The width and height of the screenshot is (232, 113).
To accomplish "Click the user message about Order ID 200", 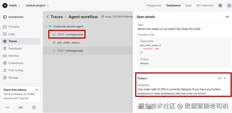I will [169, 29].
